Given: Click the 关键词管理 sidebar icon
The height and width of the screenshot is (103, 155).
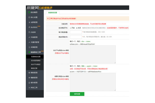Looking at the screenshot, I should (x=29, y=42).
